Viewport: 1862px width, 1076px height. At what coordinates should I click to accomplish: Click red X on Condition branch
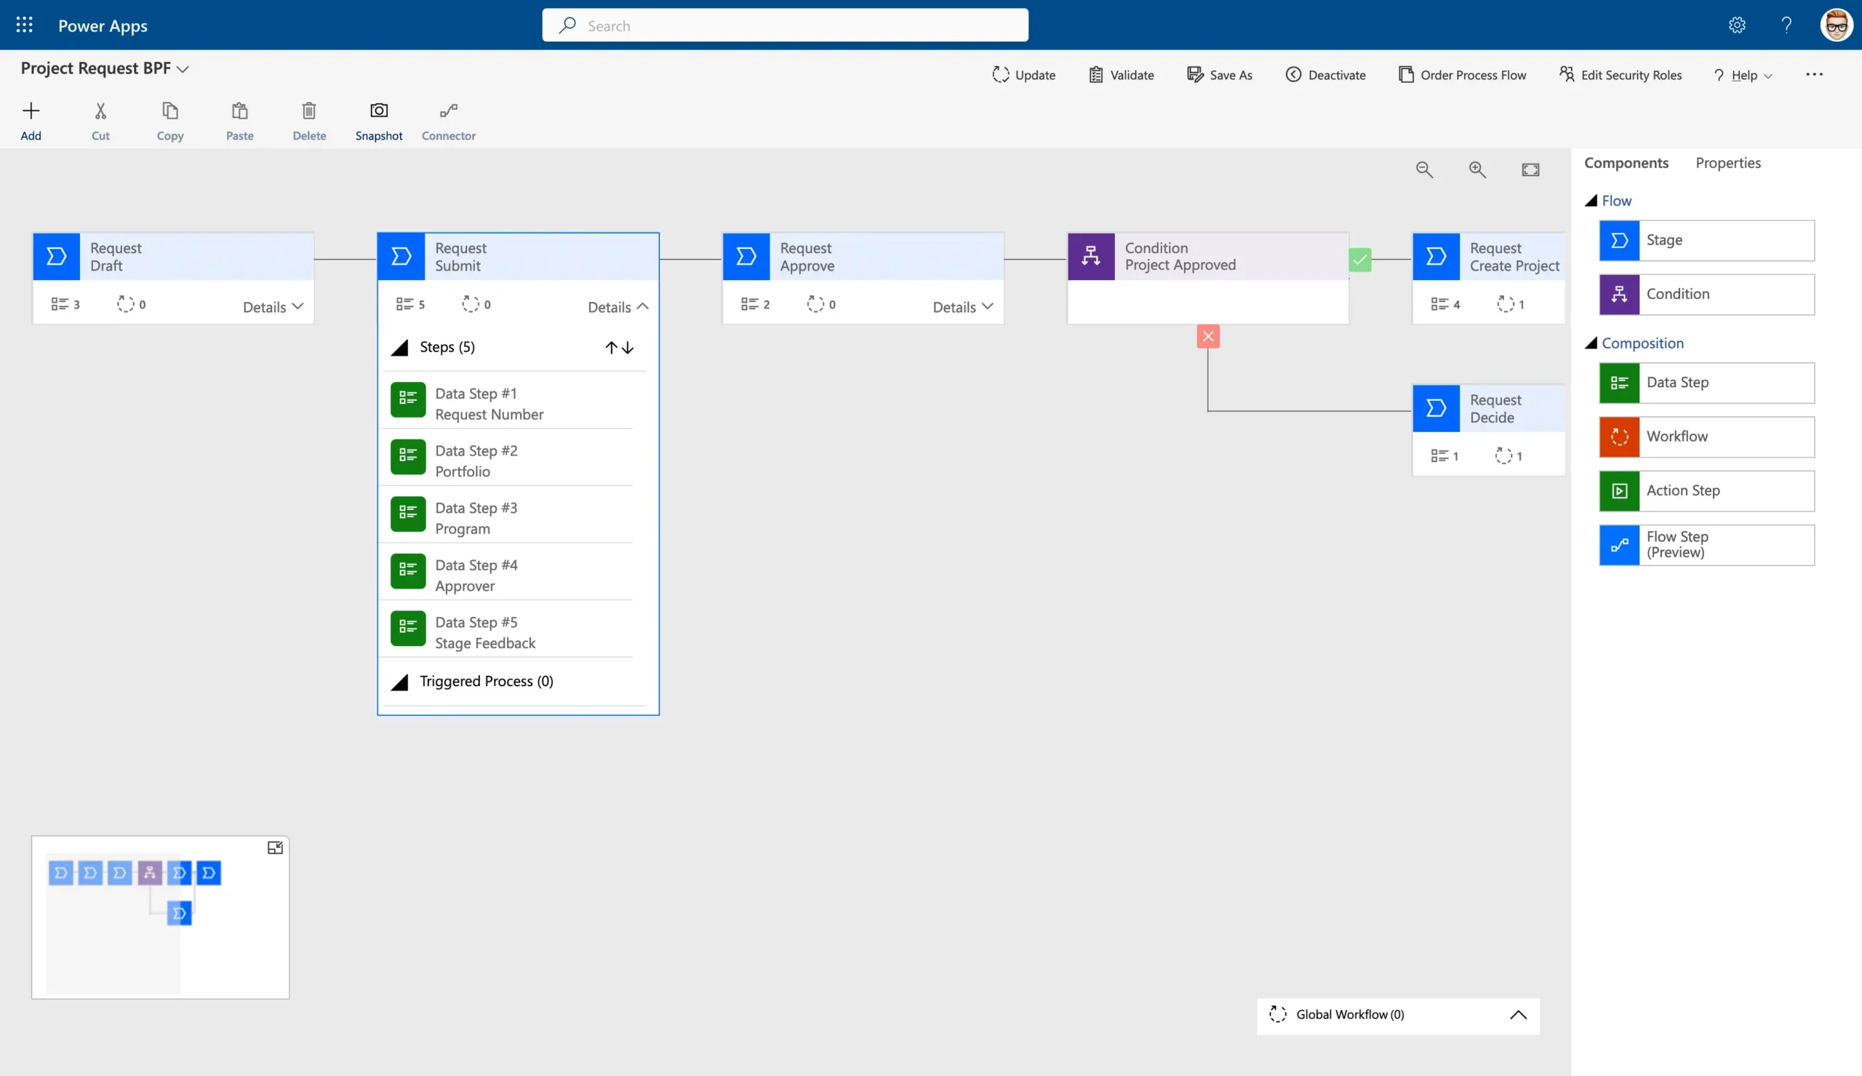click(x=1207, y=337)
